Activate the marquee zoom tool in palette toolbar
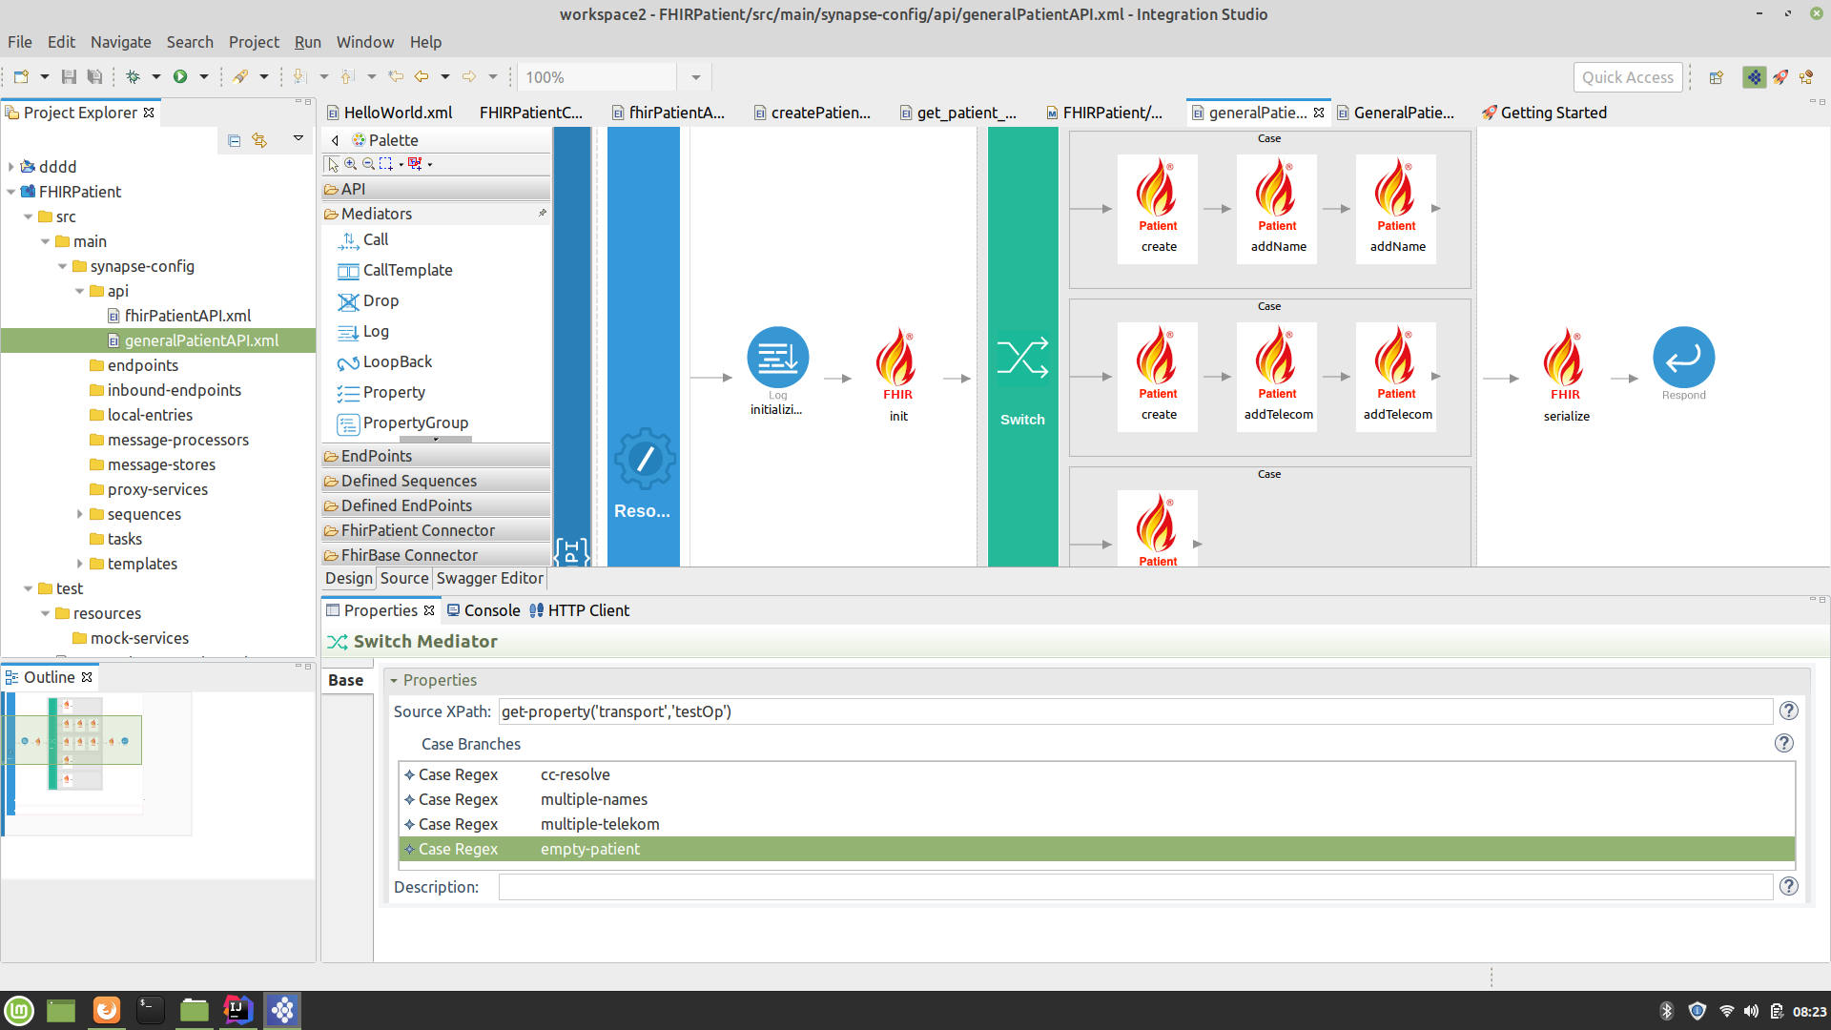Viewport: 1831px width, 1030px height. click(x=385, y=163)
